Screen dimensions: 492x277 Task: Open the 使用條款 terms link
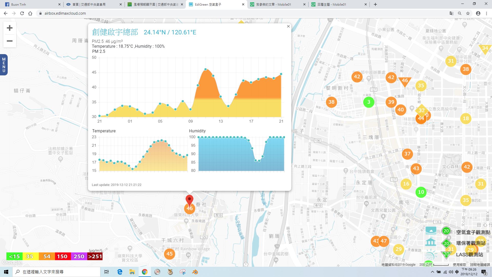tap(460, 264)
